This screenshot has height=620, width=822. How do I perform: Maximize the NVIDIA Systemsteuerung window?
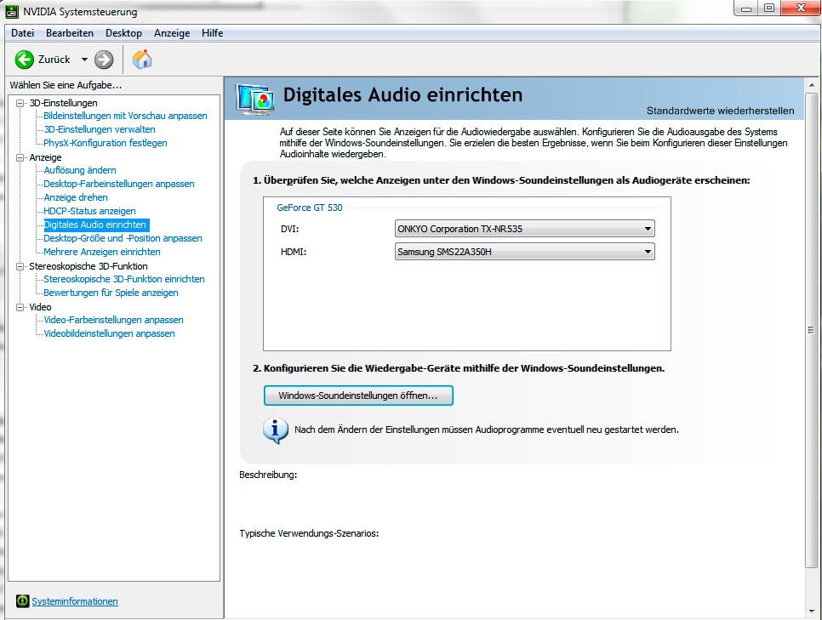tap(769, 9)
